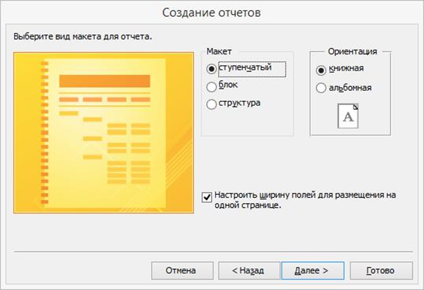Click the Отмена button

click(x=183, y=270)
